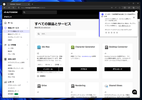This screenshot has width=142, height=100.
Task: Click the Rendering product icon
Action: (x=73, y=86)
